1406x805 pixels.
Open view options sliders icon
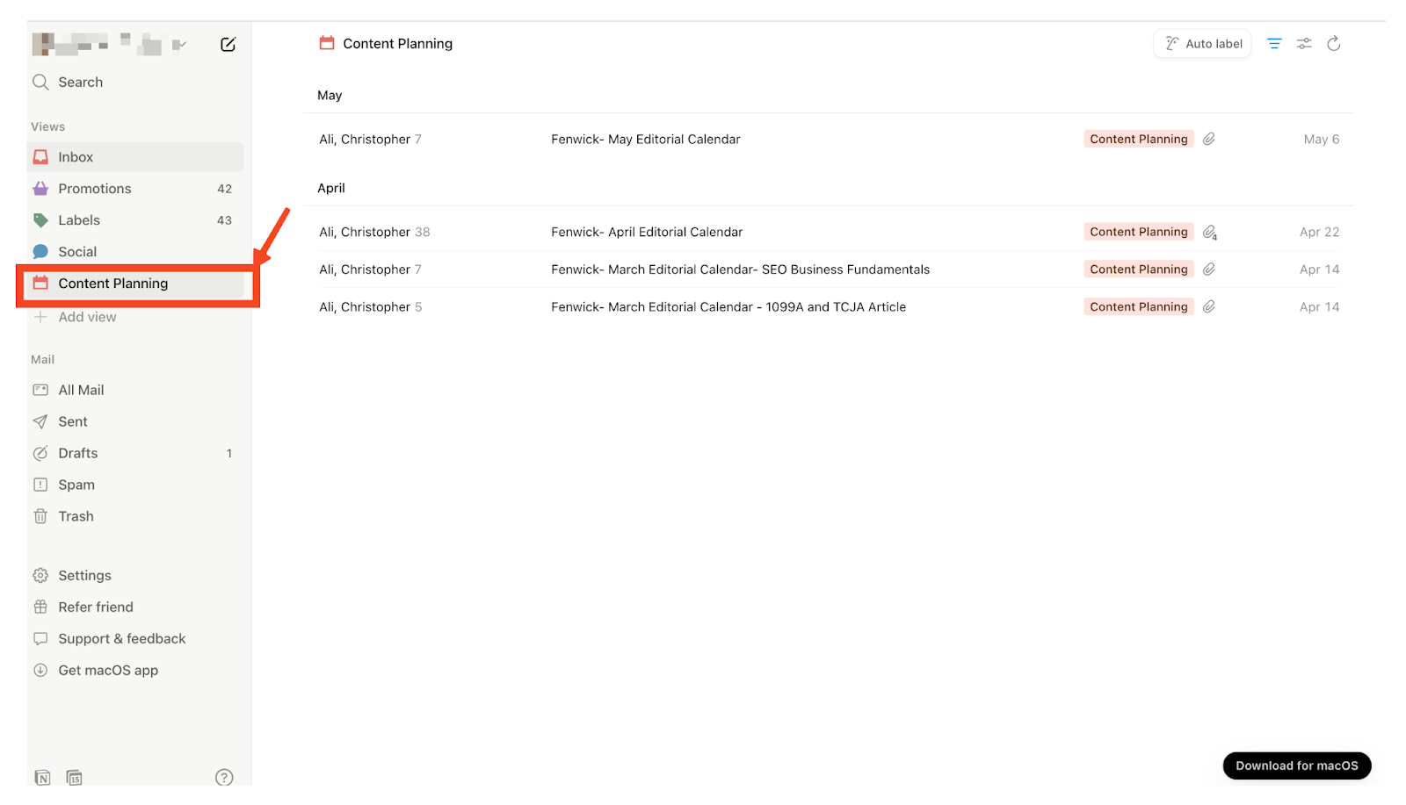(1304, 44)
